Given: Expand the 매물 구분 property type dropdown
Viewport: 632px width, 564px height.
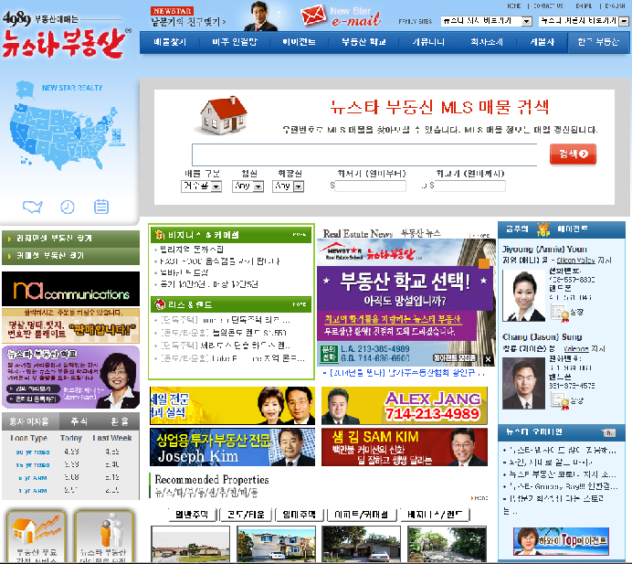Looking at the screenshot, I should [201, 186].
